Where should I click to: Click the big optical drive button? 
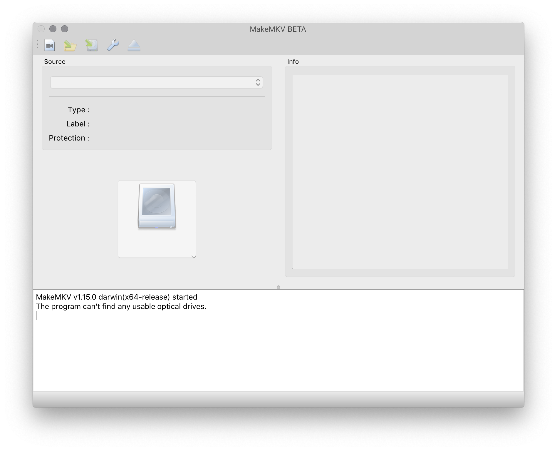(157, 219)
